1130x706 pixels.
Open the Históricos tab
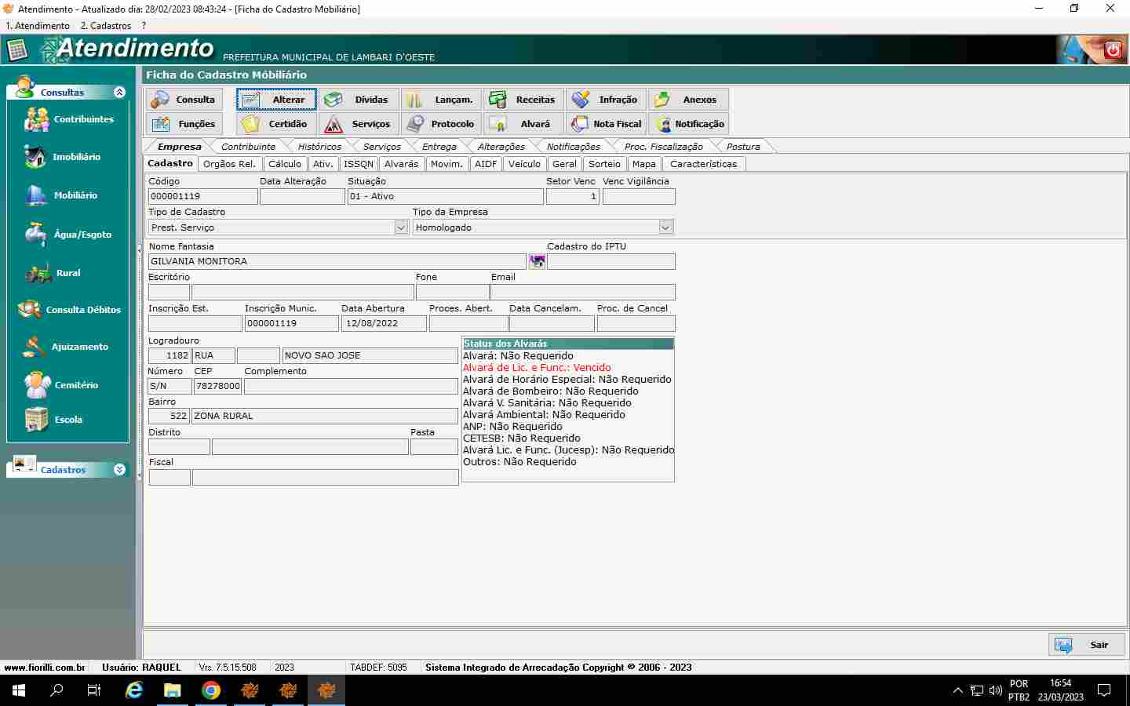319,147
